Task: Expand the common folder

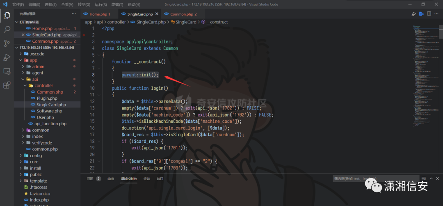Action: coord(23,130)
